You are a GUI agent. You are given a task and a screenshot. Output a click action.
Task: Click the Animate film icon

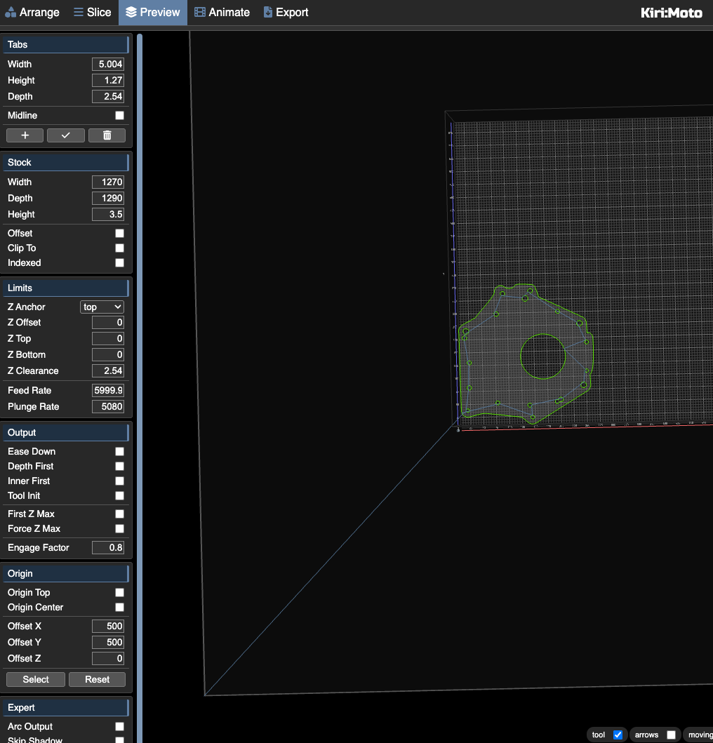(x=200, y=13)
